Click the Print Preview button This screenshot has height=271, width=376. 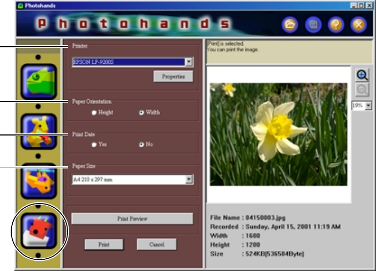tap(132, 218)
